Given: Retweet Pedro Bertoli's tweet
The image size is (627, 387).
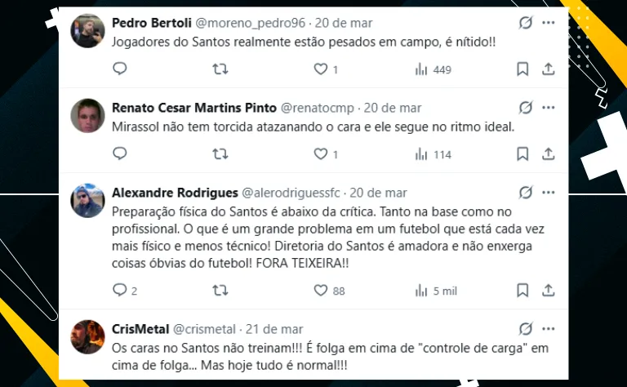Looking at the screenshot, I should click(x=220, y=69).
